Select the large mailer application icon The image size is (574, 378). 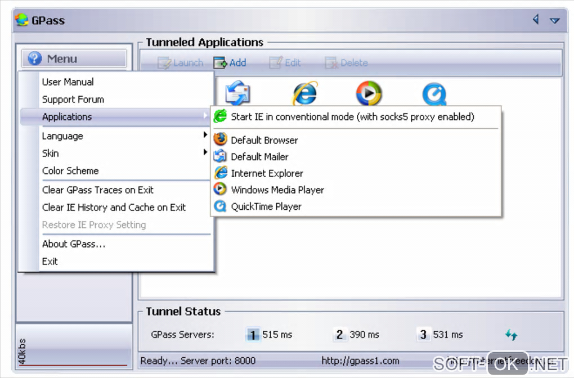237,93
